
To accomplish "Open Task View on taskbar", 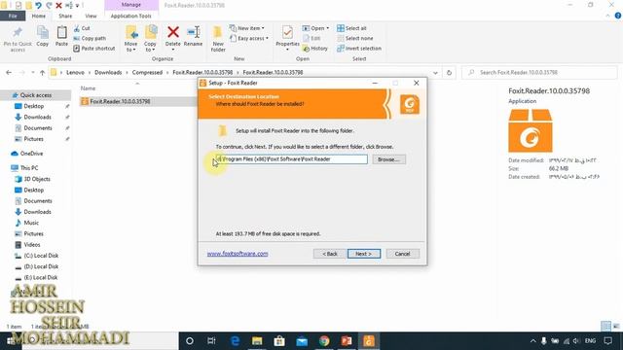I will (x=211, y=341).
